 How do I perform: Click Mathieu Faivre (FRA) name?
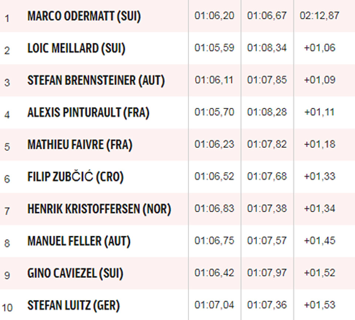pos(80,145)
